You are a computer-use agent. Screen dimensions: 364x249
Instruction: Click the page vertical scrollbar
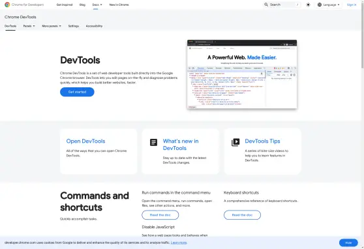tap(363, 35)
